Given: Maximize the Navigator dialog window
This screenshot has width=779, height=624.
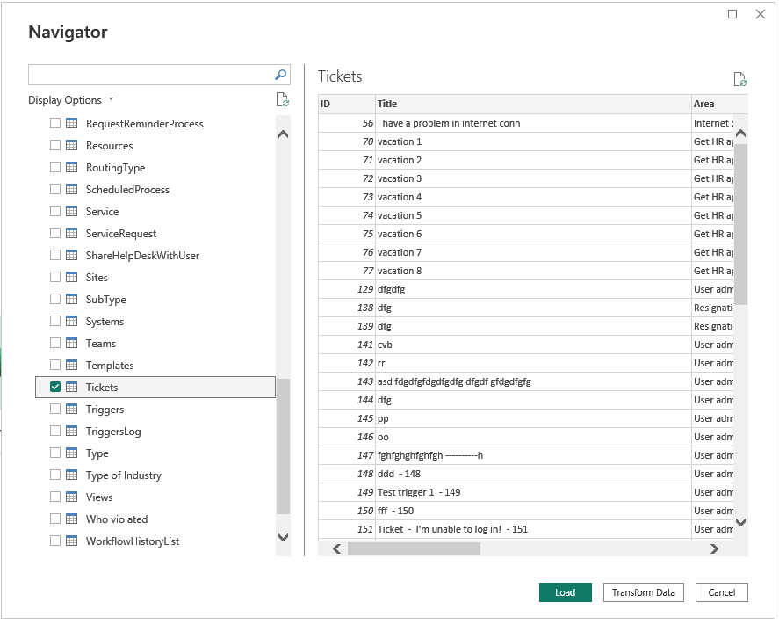Looking at the screenshot, I should (732, 14).
